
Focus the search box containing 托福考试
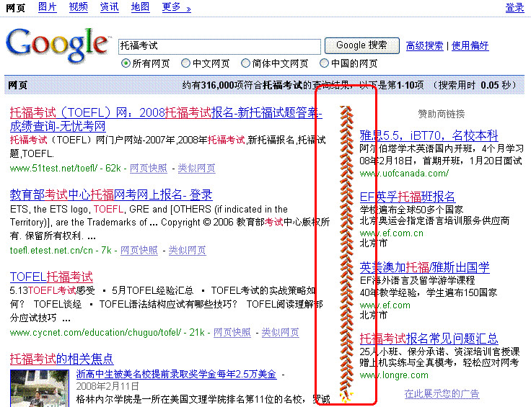click(x=219, y=46)
